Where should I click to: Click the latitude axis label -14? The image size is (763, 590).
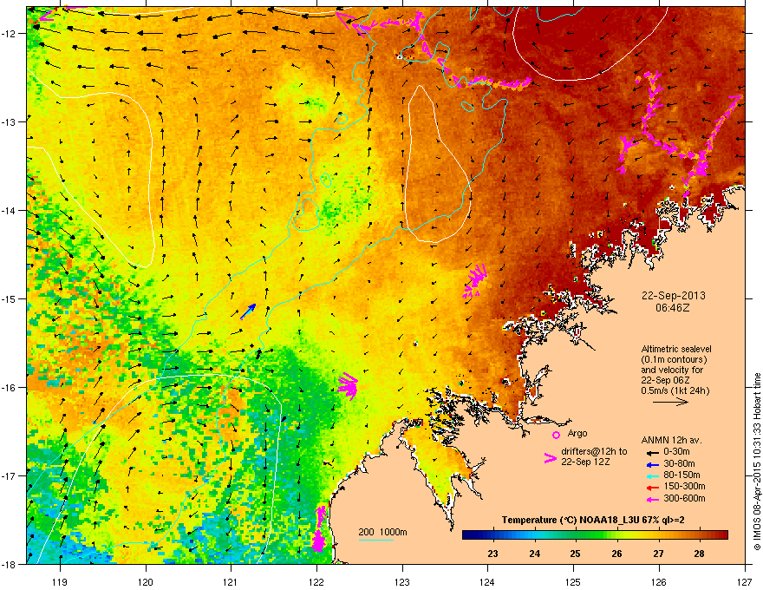9,210
